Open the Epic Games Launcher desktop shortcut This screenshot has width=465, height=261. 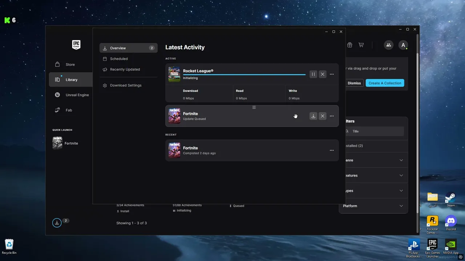pos(432,248)
